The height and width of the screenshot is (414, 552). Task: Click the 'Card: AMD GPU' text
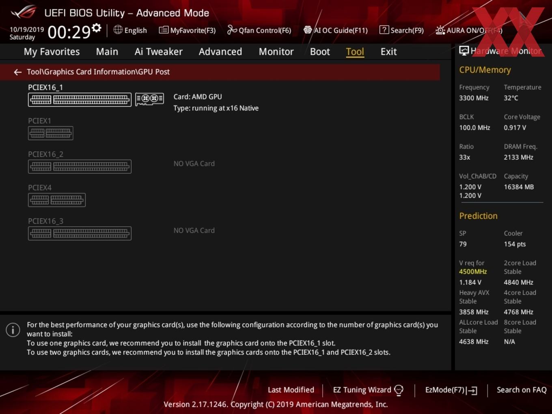(198, 97)
